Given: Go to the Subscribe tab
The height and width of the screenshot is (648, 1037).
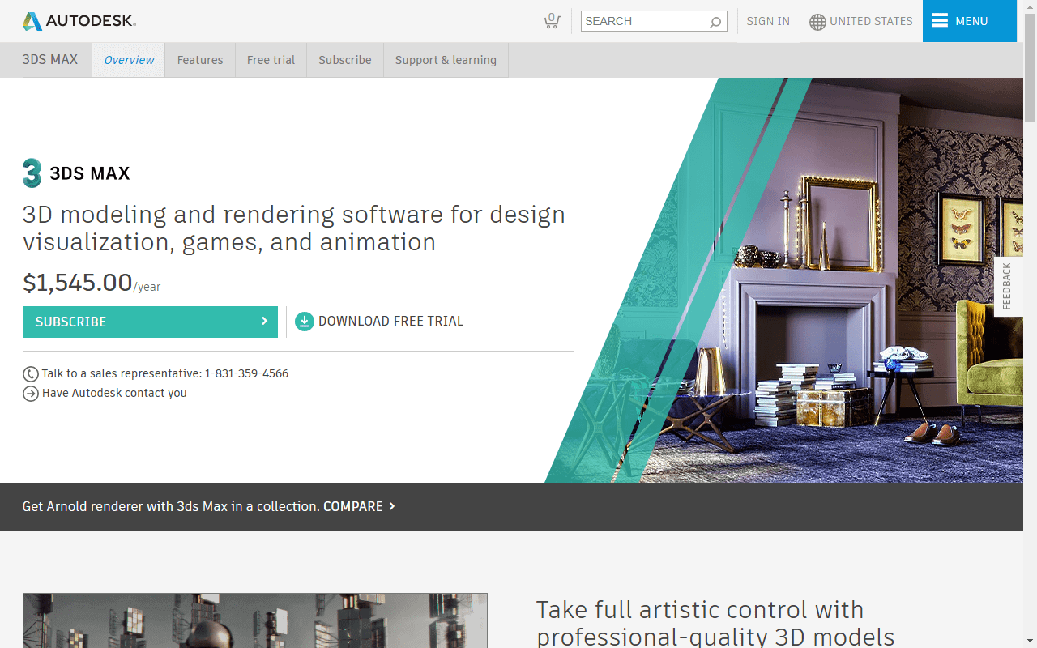Looking at the screenshot, I should click(345, 60).
